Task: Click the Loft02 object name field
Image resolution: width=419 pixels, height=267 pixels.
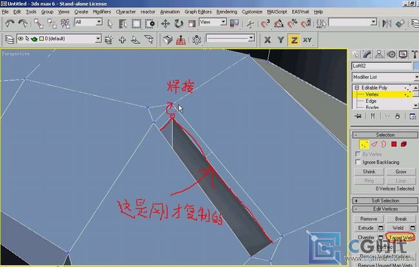Action: coord(382,66)
